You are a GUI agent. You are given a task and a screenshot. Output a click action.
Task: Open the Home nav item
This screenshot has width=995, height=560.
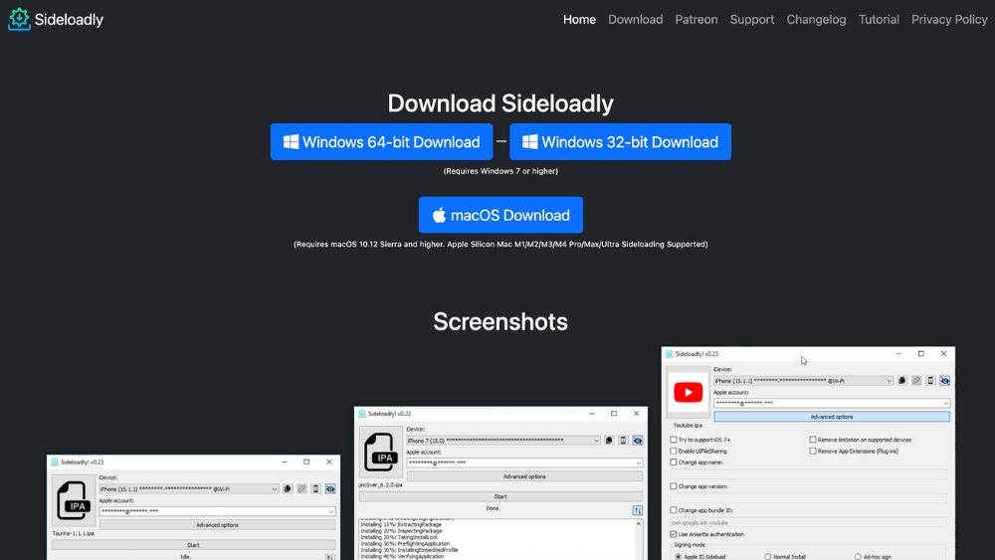pyautogui.click(x=579, y=20)
